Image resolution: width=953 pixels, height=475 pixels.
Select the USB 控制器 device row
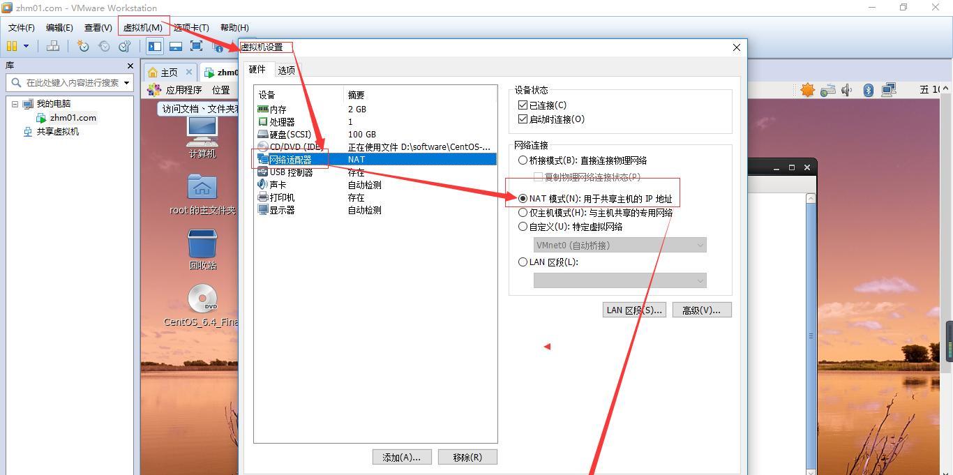(376, 172)
